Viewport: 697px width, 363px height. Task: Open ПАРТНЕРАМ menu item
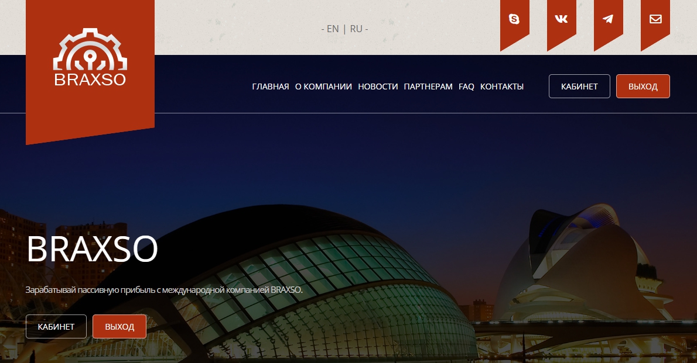click(x=428, y=87)
